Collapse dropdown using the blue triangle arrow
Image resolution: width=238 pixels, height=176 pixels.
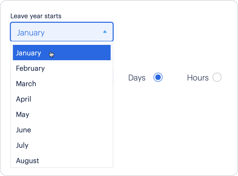coord(105,31)
